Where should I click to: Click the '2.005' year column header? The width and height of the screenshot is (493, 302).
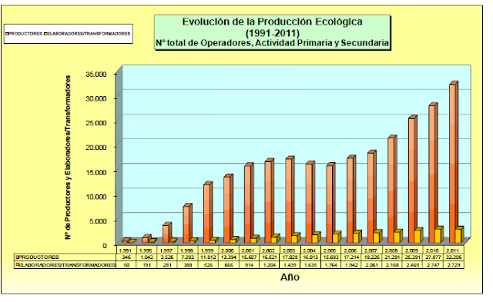[330, 251]
